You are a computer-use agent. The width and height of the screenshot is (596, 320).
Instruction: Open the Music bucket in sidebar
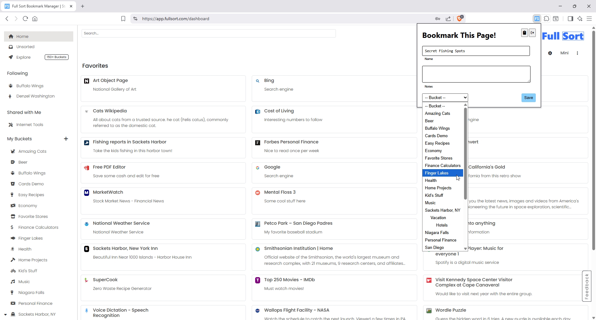point(24,282)
